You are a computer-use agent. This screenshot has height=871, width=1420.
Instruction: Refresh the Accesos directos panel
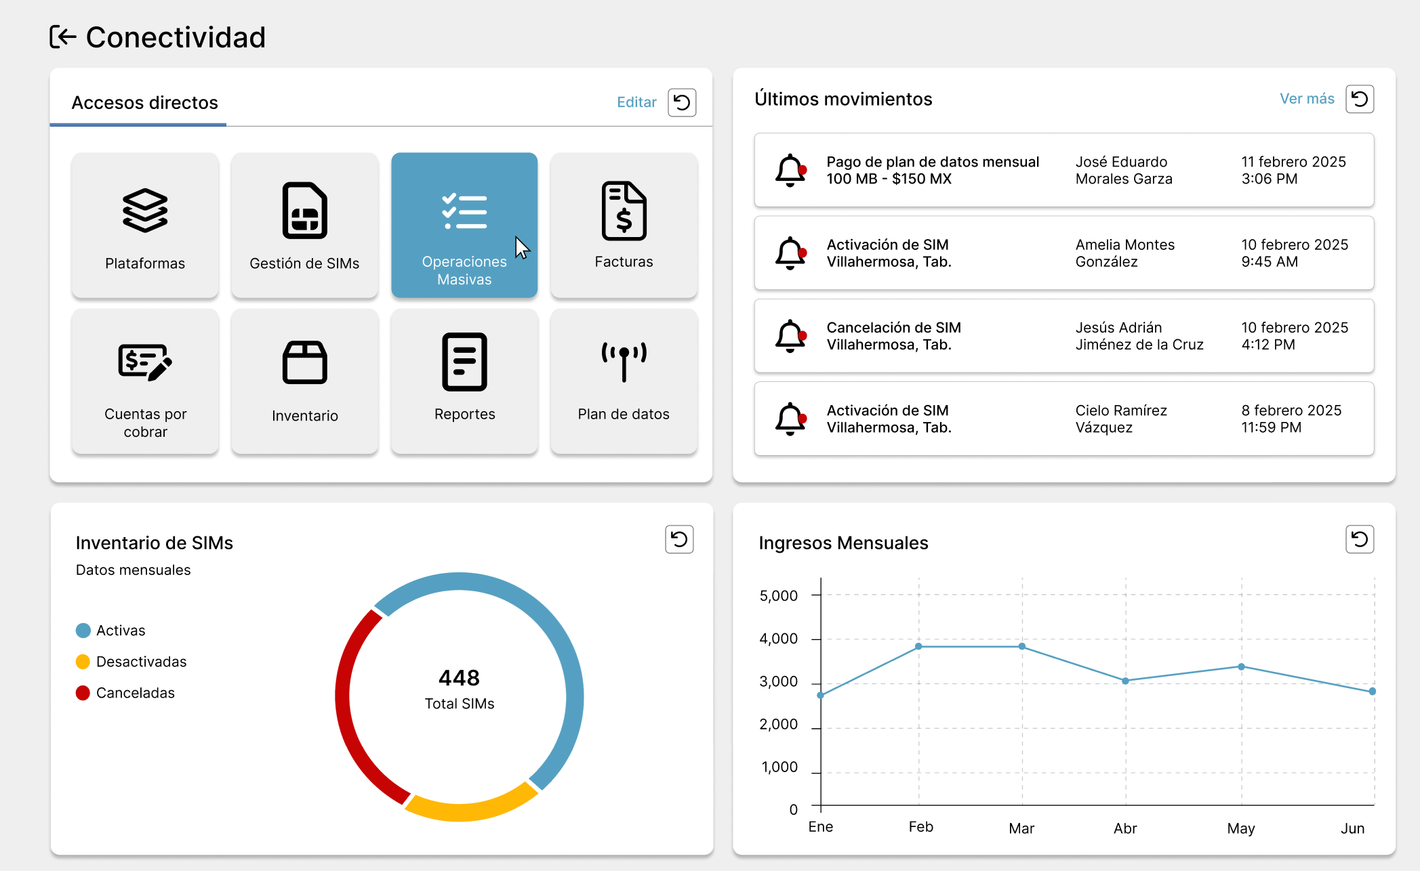point(682,102)
